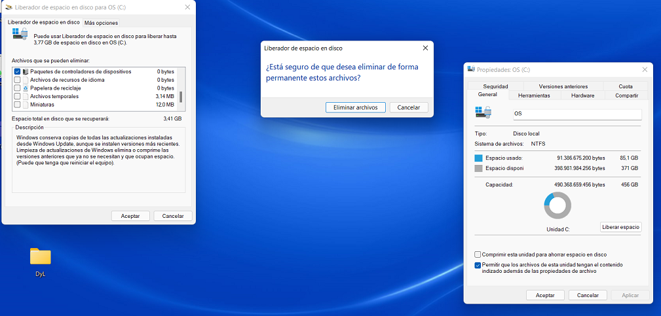This screenshot has width=661, height=316.
Task: Click the drive icon beside the OS name field
Action: pos(482,114)
